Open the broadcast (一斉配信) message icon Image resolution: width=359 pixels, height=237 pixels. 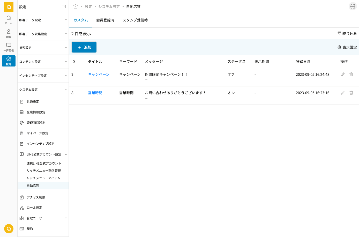pyautogui.click(x=9, y=47)
